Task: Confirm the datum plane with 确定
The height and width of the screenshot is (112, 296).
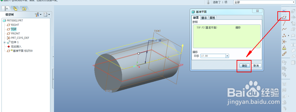Action: pyautogui.click(x=245, y=66)
